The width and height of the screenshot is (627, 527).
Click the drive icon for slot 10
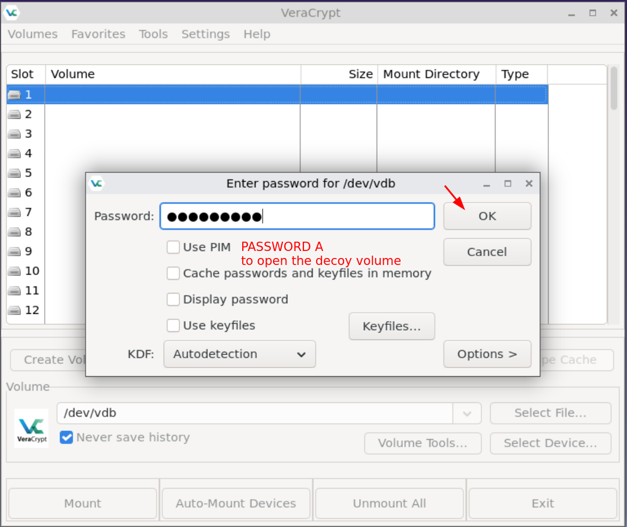click(15, 271)
